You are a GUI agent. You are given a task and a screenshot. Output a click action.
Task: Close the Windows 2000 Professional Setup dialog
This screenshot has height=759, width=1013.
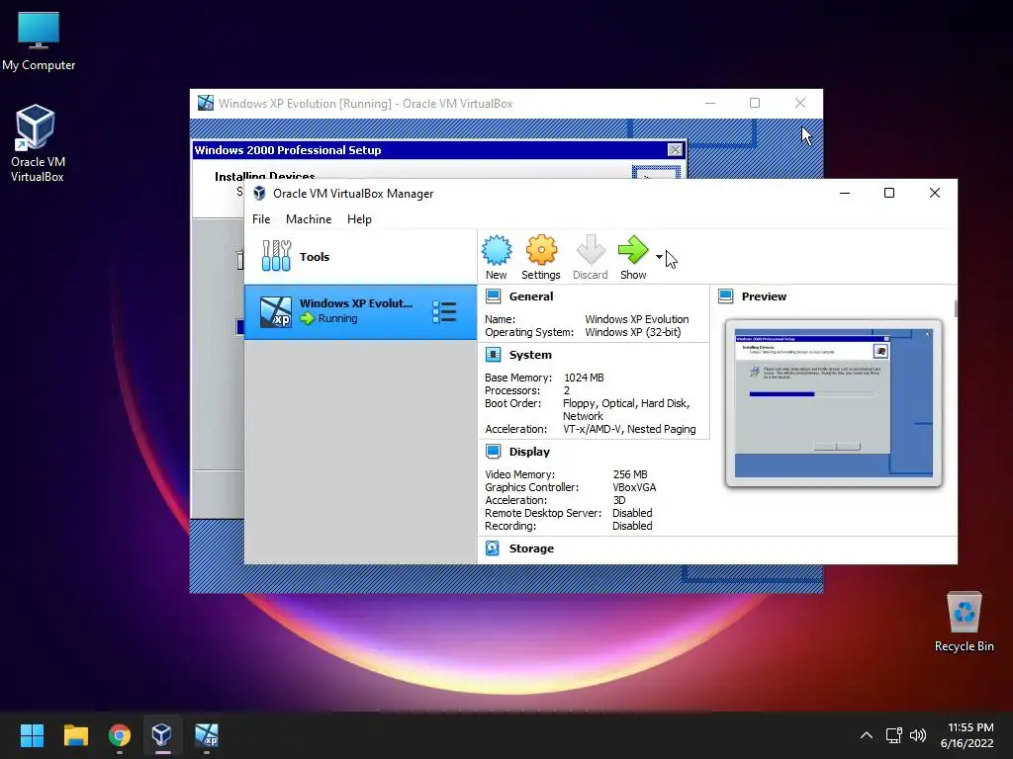[x=675, y=150]
